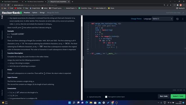The image size is (186, 105).
Task: Bookmark this page with the star icon
Action: 171,5
